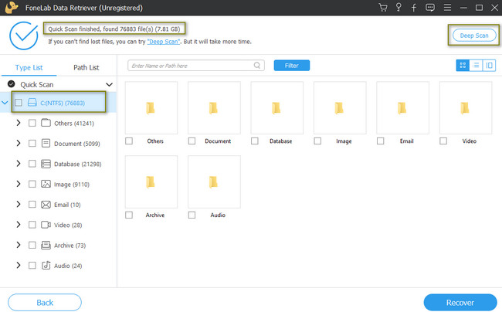Switch to list view

[x=476, y=66]
